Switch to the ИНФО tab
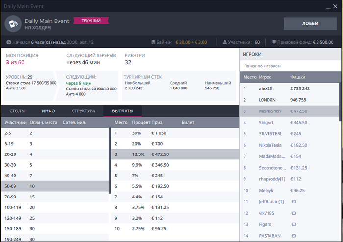 click(49, 111)
